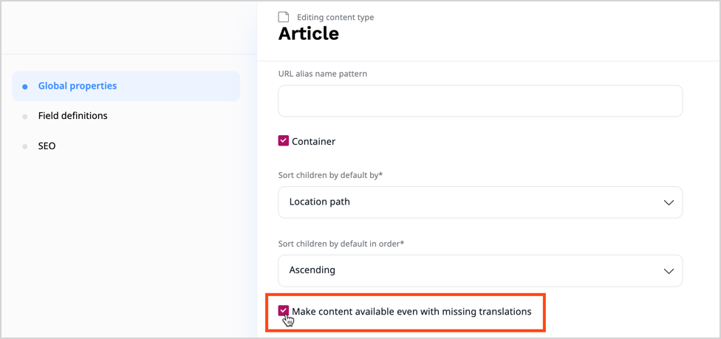The image size is (721, 339).
Task: Click the Article content type heading
Action: [x=309, y=34]
